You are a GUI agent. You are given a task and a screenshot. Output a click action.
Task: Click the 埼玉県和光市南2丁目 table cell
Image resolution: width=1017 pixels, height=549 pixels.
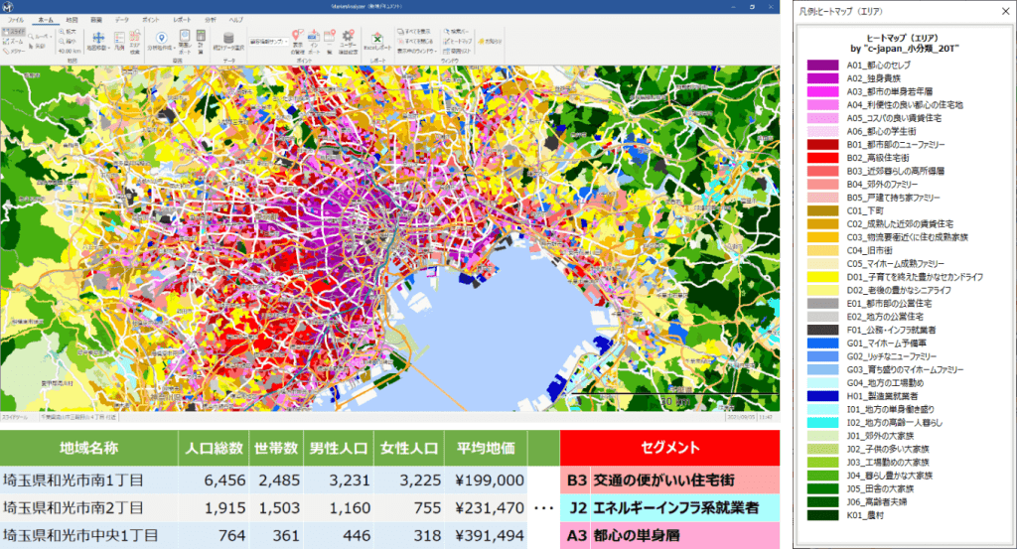click(88, 508)
